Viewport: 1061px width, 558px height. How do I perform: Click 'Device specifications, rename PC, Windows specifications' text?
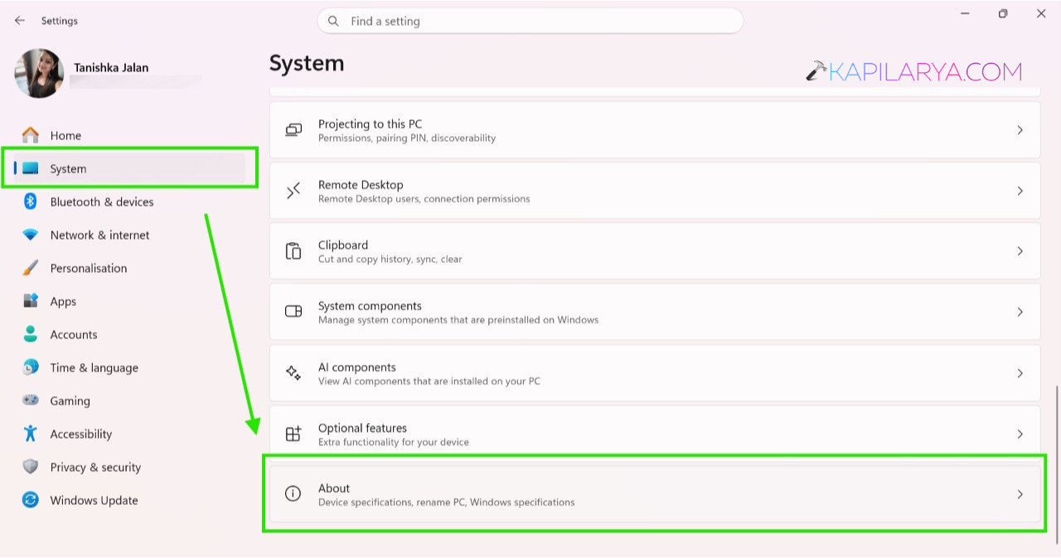point(447,502)
